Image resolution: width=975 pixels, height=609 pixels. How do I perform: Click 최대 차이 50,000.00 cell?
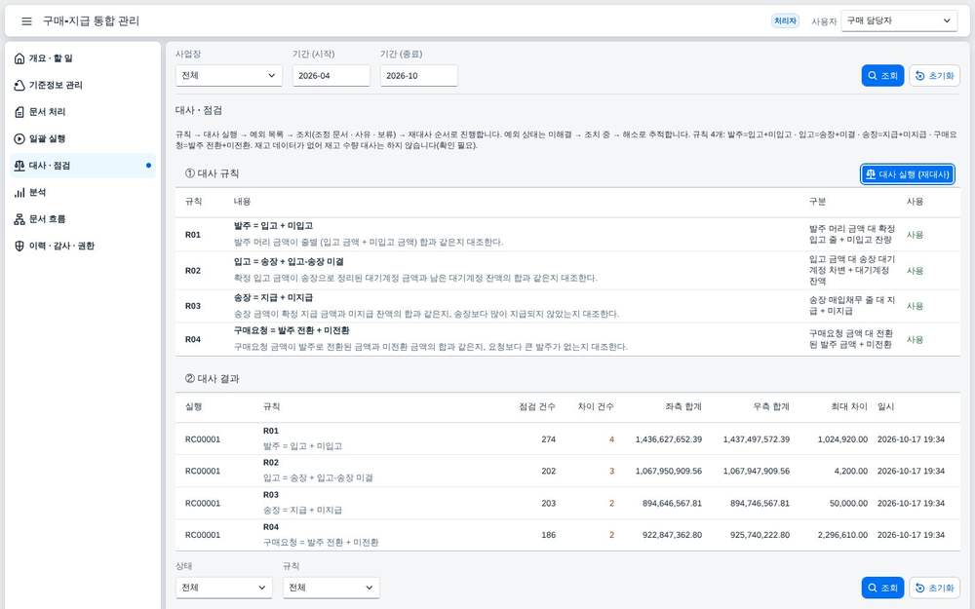click(x=848, y=504)
